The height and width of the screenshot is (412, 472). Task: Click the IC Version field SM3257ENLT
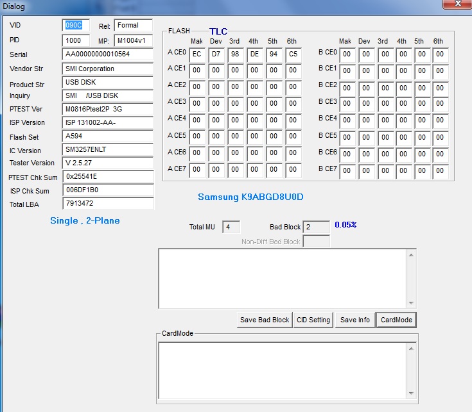point(108,149)
